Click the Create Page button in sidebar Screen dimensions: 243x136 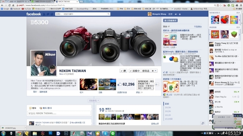pos(170,20)
